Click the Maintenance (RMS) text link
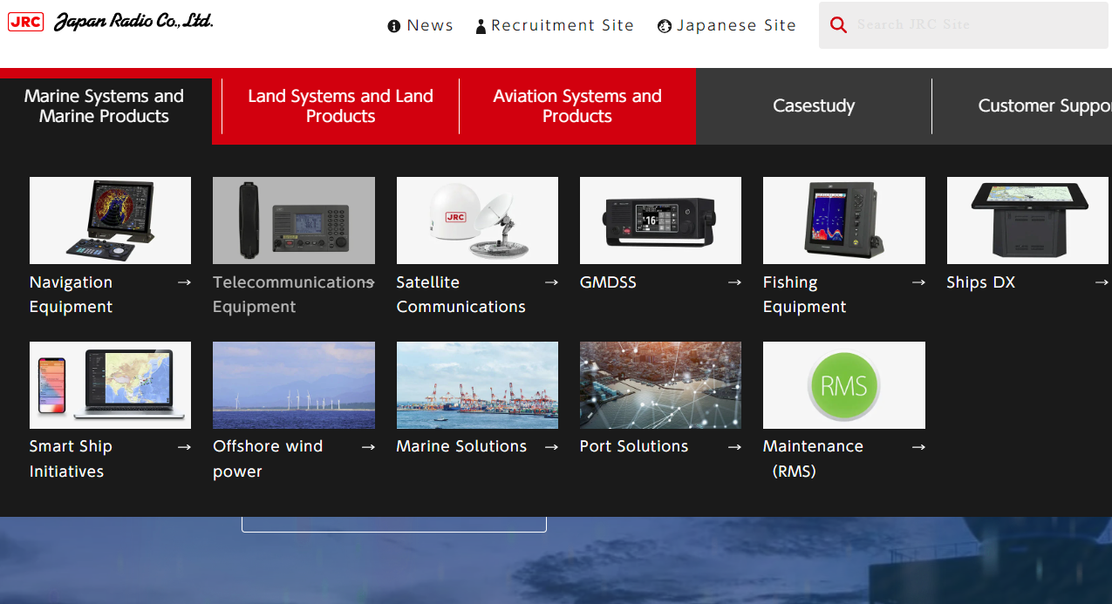1112x604 pixels. 814,458
